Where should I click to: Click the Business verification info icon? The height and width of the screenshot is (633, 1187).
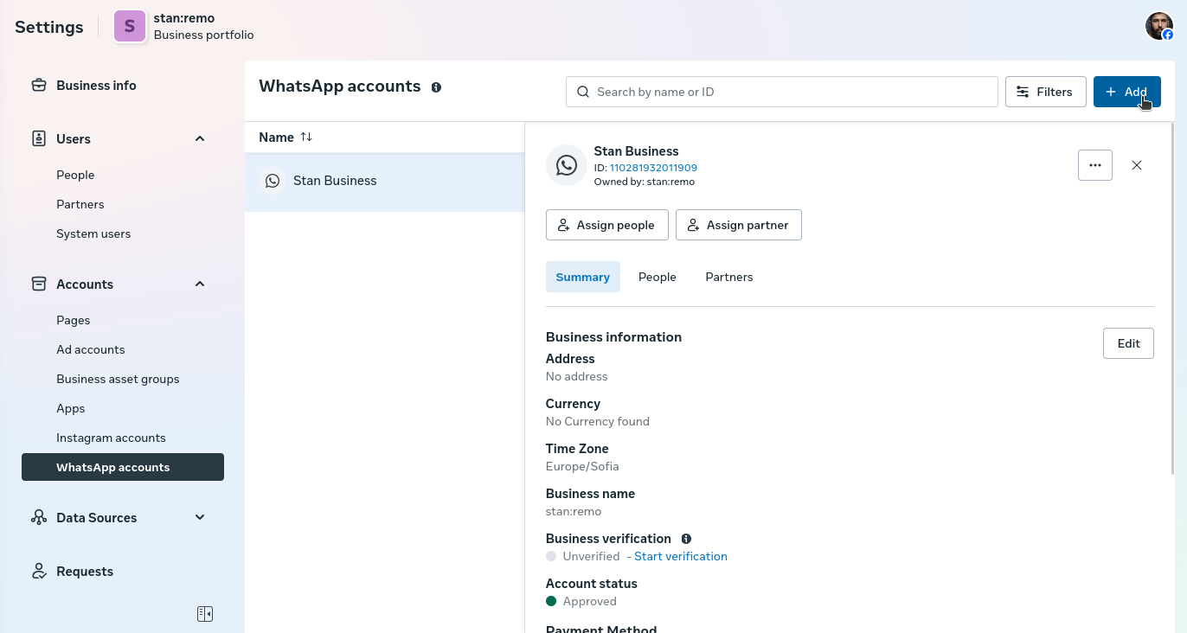686,539
